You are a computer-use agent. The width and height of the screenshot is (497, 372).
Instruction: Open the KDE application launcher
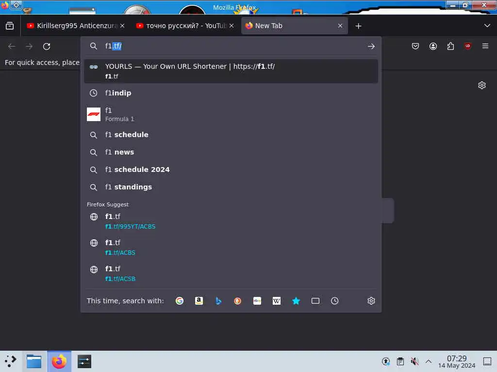pos(11,361)
